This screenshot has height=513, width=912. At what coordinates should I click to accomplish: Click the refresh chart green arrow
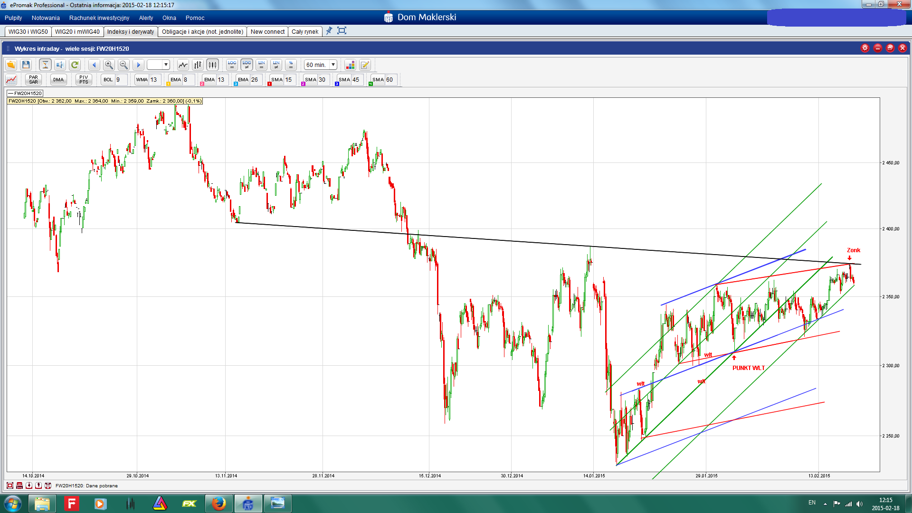coord(75,65)
